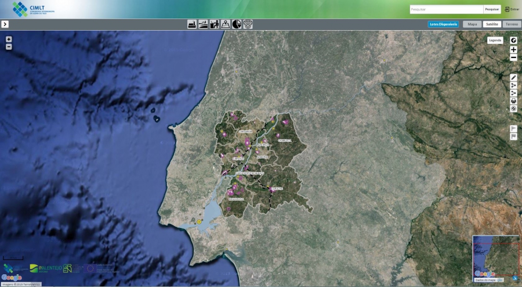Click the Pesquisar search input field
This screenshot has height=287, width=522.
(446, 9)
